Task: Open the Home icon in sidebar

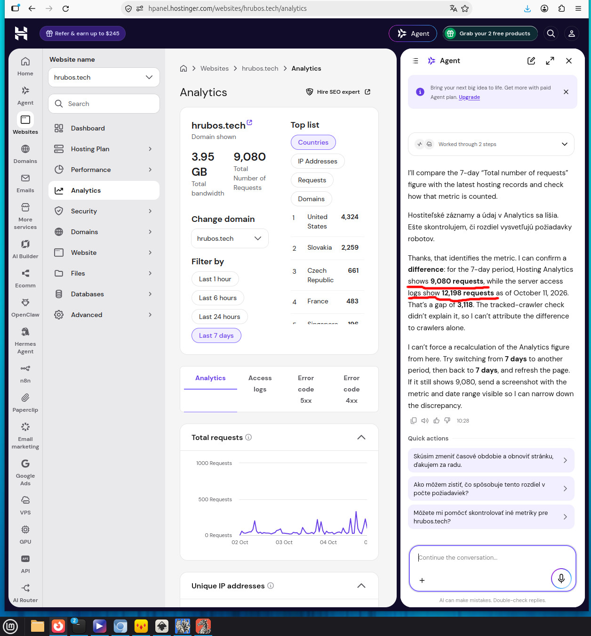Action: (25, 66)
